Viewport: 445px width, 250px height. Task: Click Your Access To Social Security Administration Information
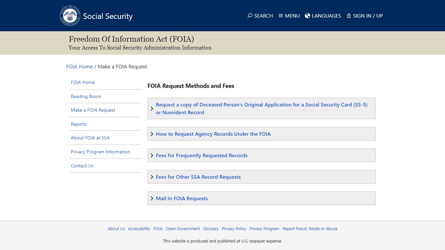(140, 48)
